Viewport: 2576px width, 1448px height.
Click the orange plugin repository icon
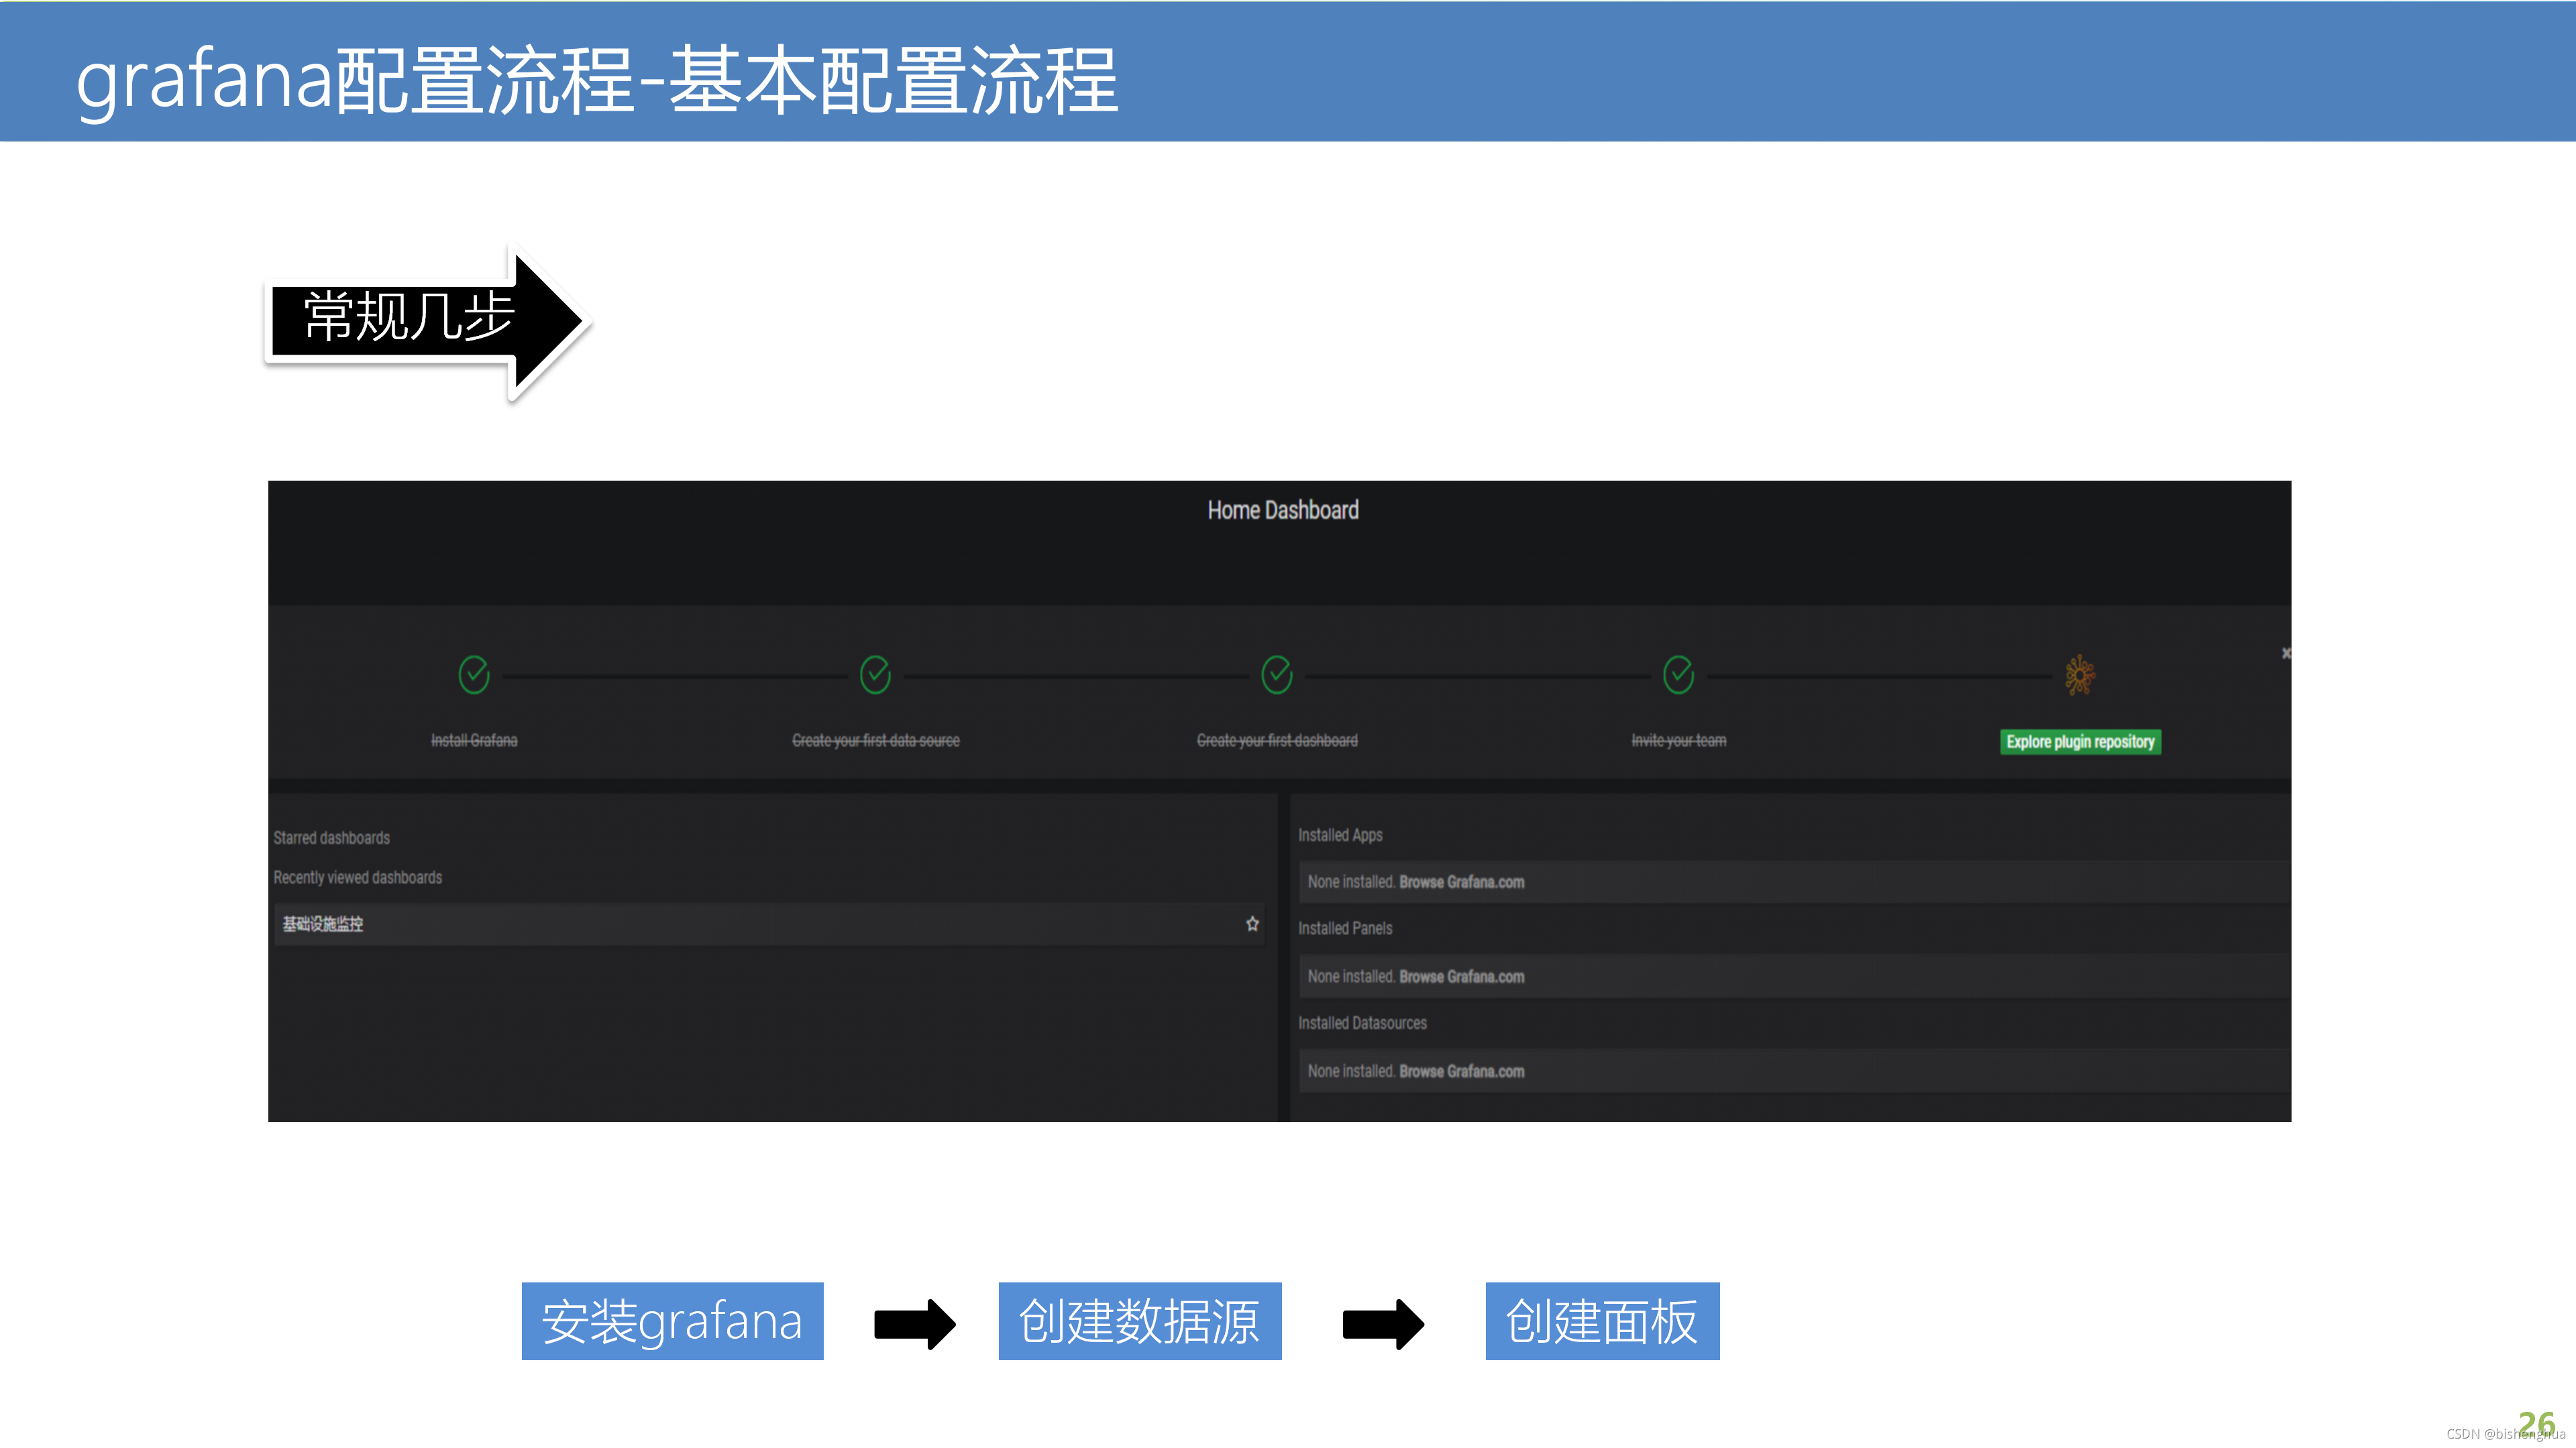point(2080,676)
